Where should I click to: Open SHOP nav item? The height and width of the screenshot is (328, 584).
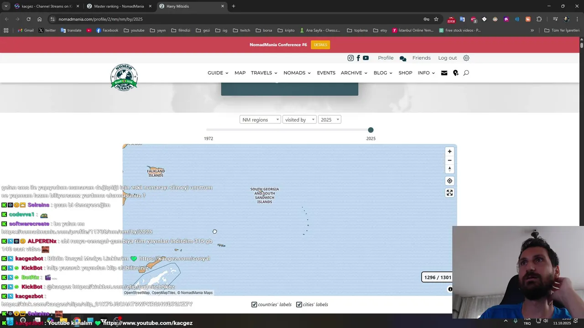click(405, 73)
